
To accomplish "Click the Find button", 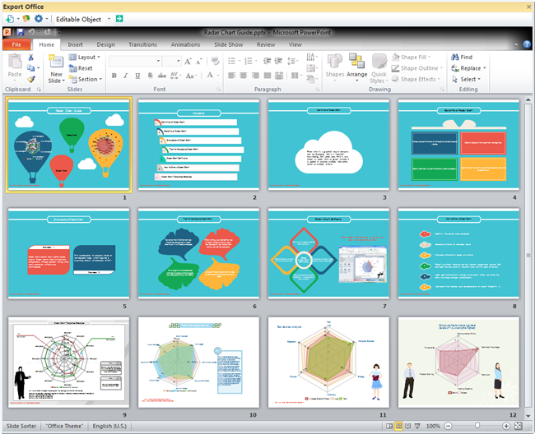I will pyautogui.click(x=462, y=57).
